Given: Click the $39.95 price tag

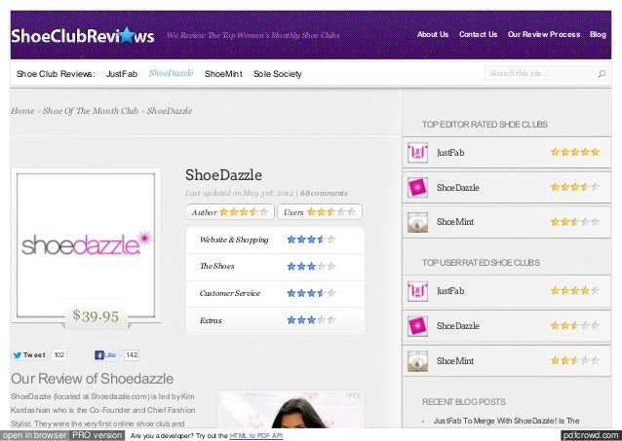Looking at the screenshot, I should point(96,315).
